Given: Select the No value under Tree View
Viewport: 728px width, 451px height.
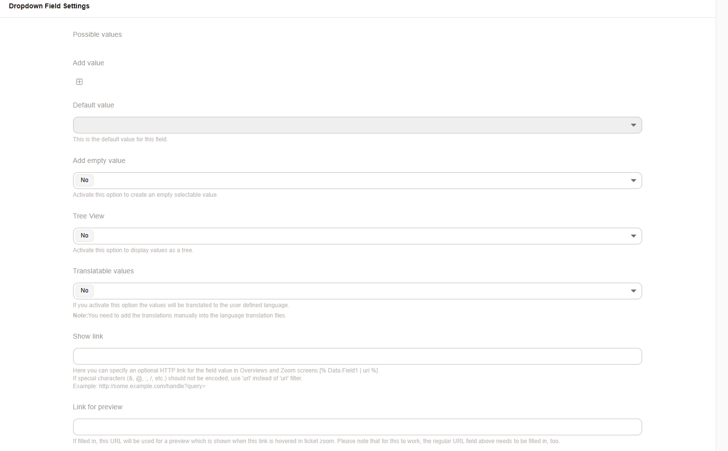Looking at the screenshot, I should pos(84,236).
